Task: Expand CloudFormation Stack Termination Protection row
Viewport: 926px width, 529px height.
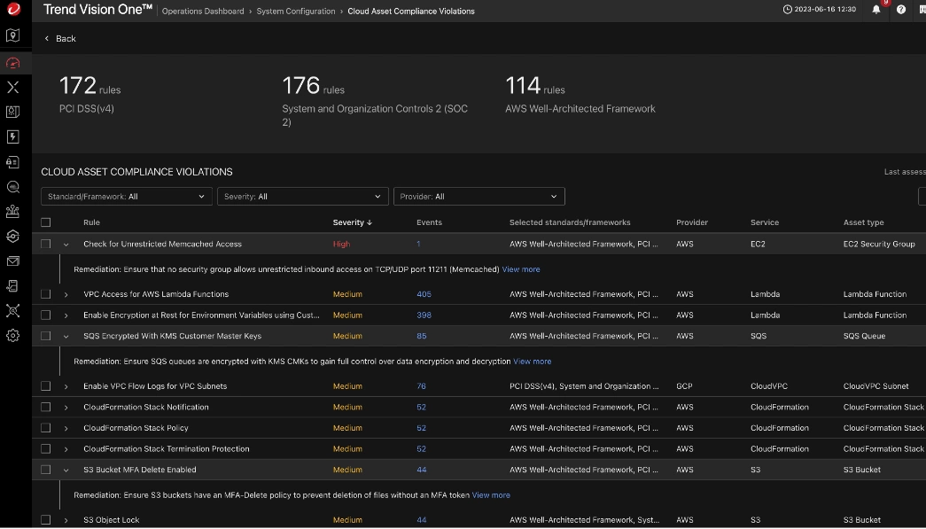Action: pyautogui.click(x=66, y=449)
